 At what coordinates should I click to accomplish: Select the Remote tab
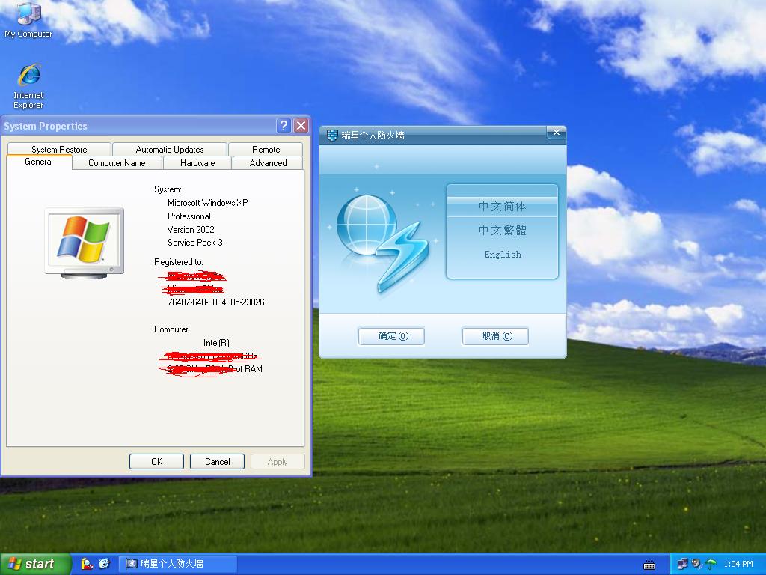point(266,149)
